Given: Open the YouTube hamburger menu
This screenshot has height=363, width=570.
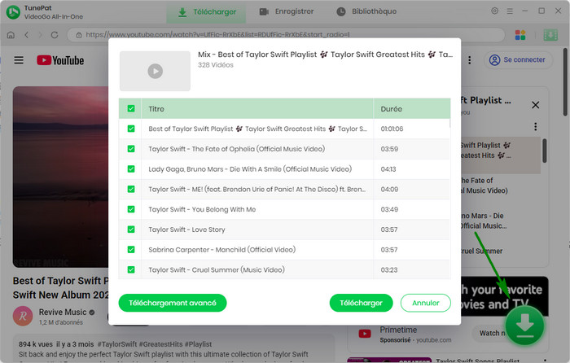Looking at the screenshot, I should coord(19,60).
